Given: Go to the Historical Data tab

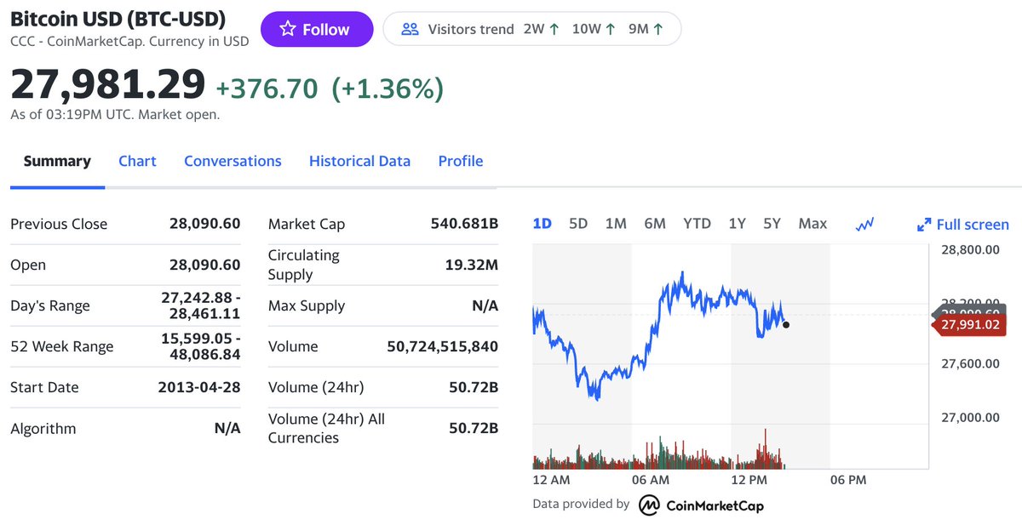Looking at the screenshot, I should coord(359,161).
